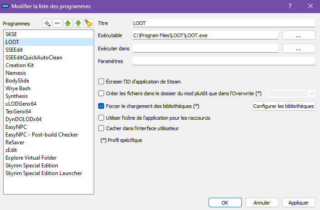The image size is (320, 210).
Task: Select SSEEditQuickAutoClean in the list
Action: tap(49, 58)
